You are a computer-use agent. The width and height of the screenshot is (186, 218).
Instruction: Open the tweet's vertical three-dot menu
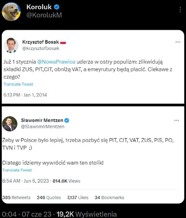(x=180, y=10)
